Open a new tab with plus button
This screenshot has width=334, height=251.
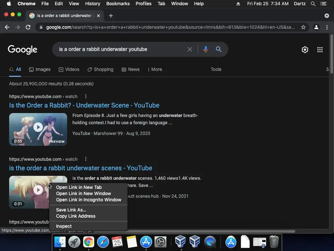click(x=111, y=16)
